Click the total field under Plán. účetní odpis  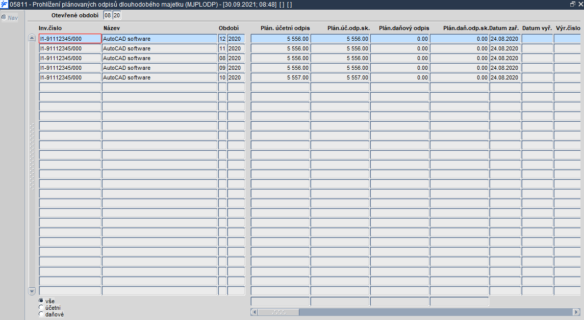(x=280, y=301)
